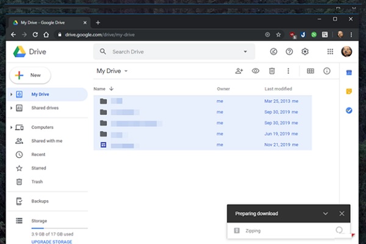Expand the My Drive tree arrow
The width and height of the screenshot is (366, 244).
(x=11, y=95)
